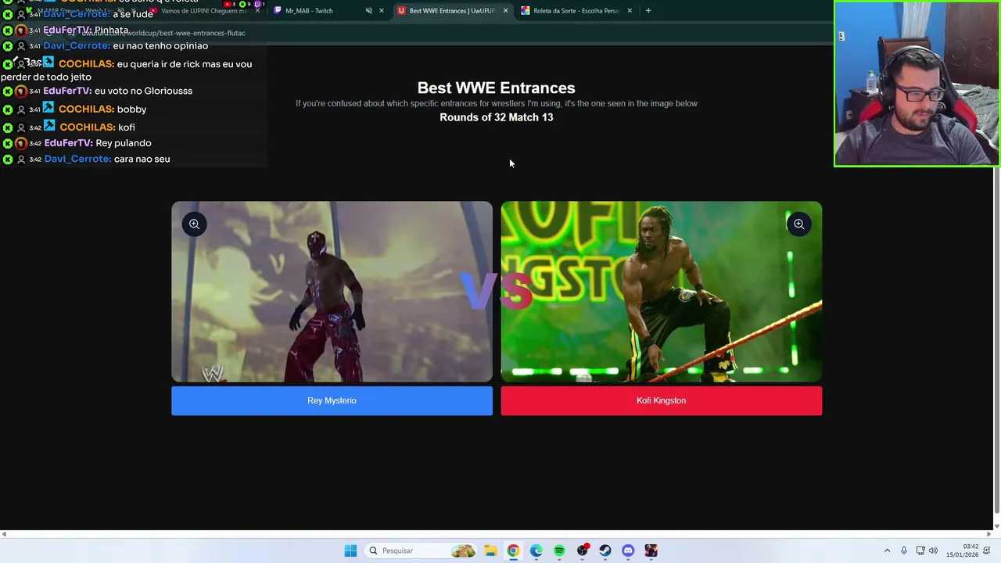Open network settings tray icon
The image size is (1001, 563).
[920, 550]
